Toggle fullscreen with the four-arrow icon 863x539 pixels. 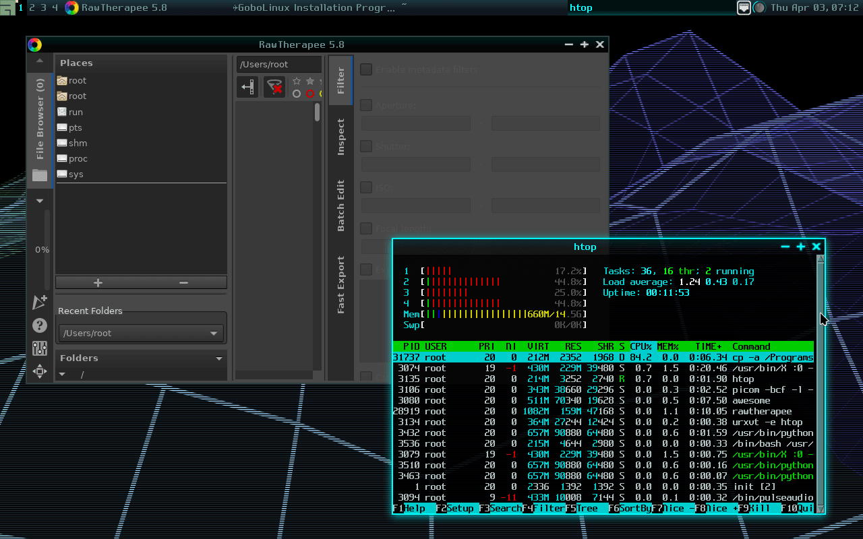40,371
